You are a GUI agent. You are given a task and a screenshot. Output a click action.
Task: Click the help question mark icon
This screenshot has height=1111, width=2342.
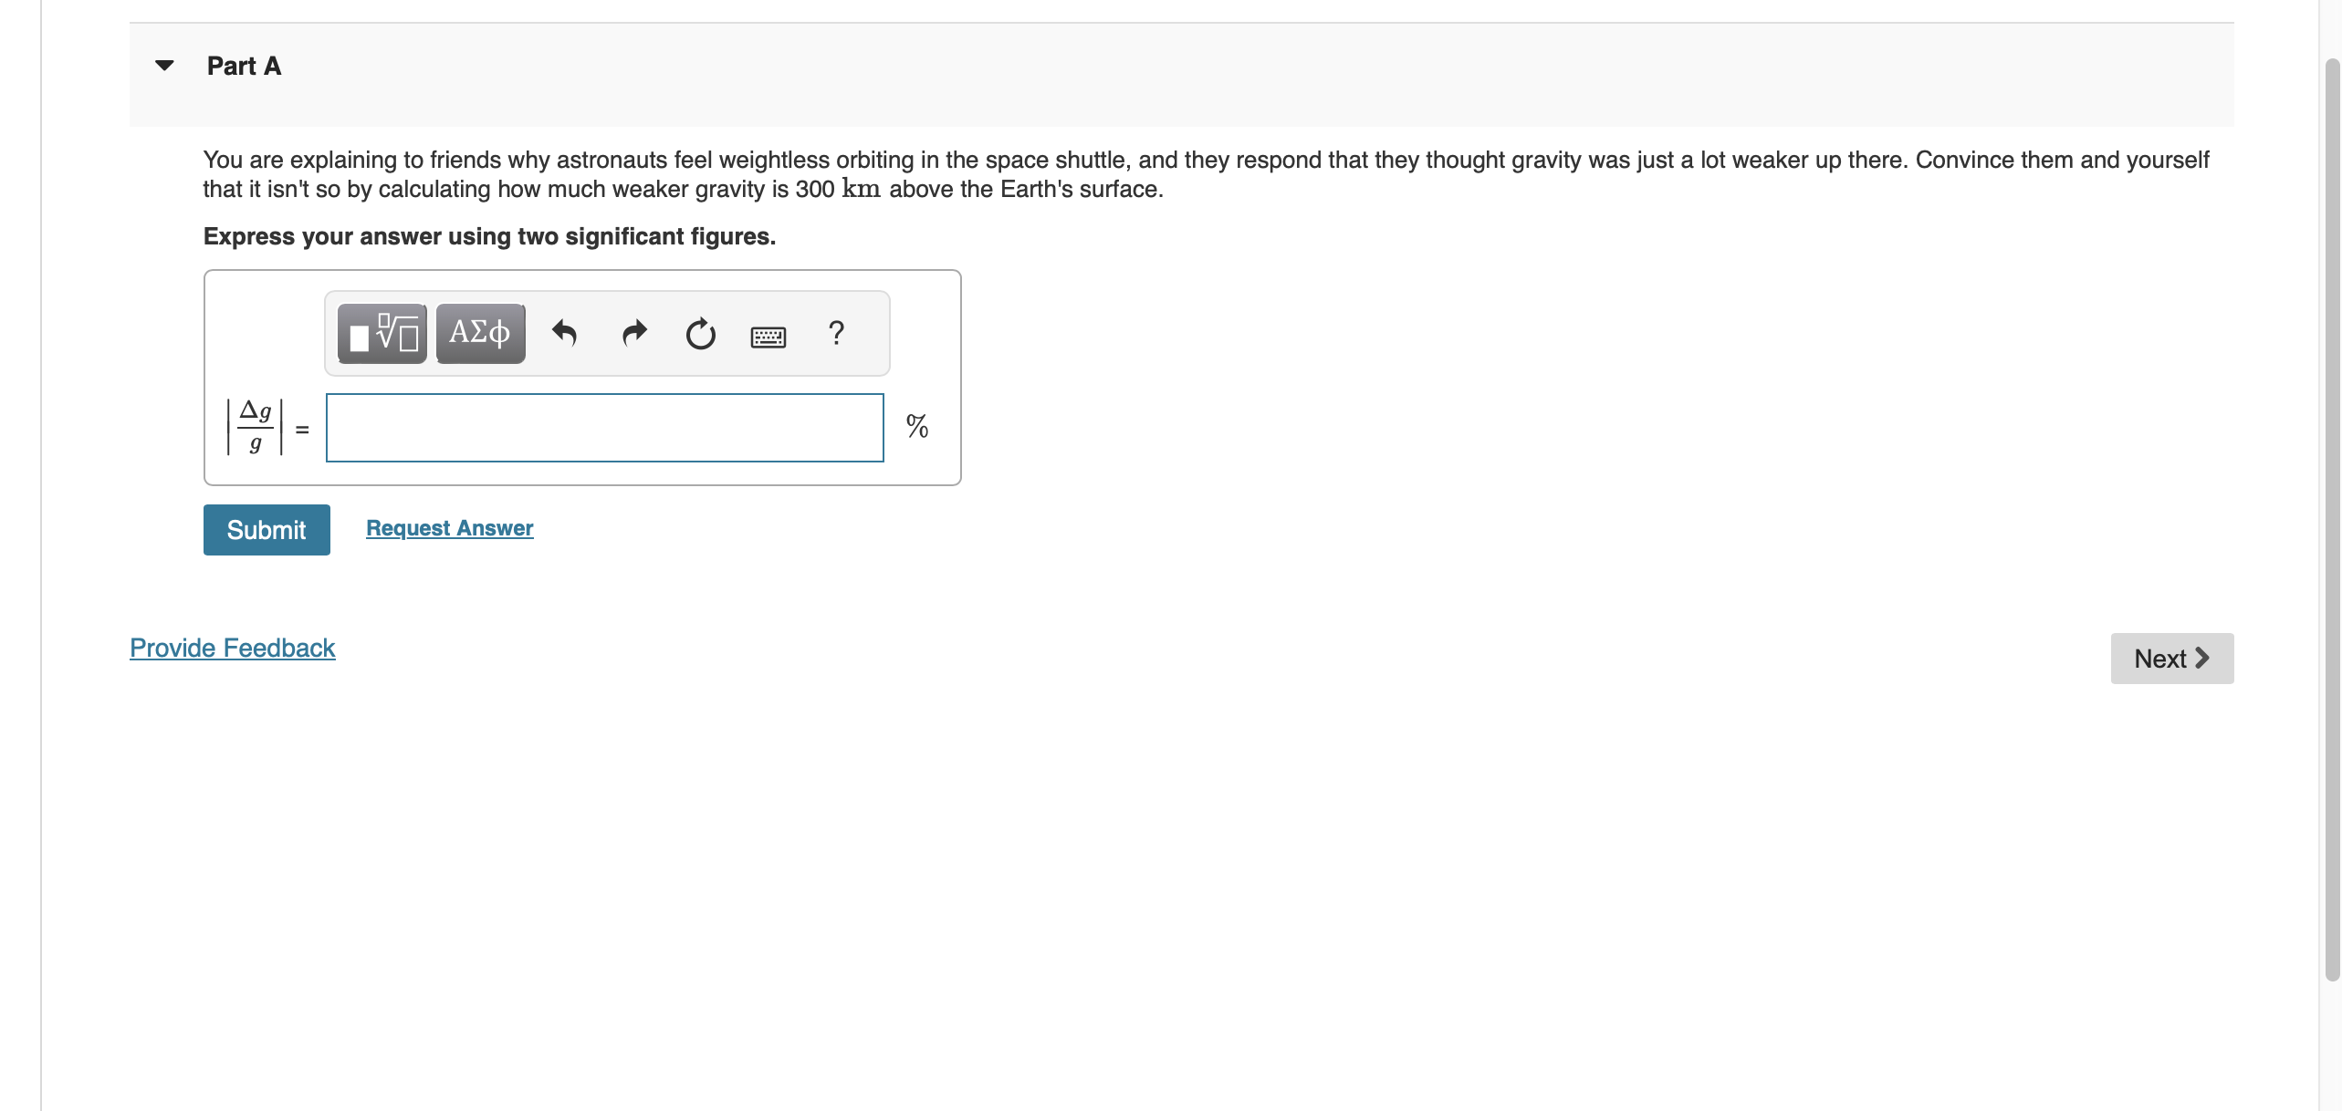[x=835, y=331]
